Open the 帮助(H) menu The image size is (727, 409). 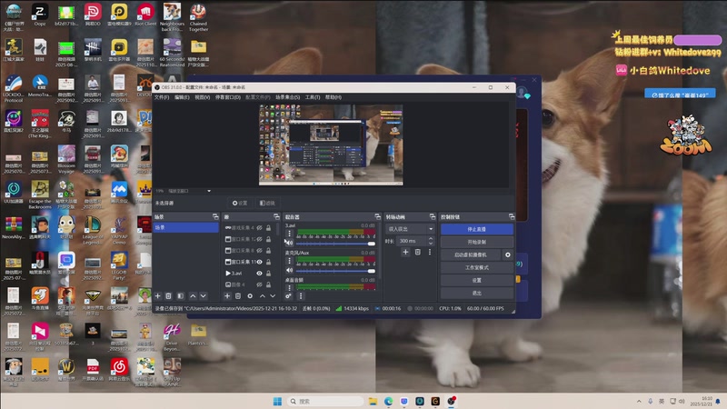pos(334,97)
